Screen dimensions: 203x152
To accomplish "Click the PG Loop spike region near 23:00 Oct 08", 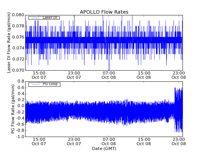I will (x=179, y=110).
